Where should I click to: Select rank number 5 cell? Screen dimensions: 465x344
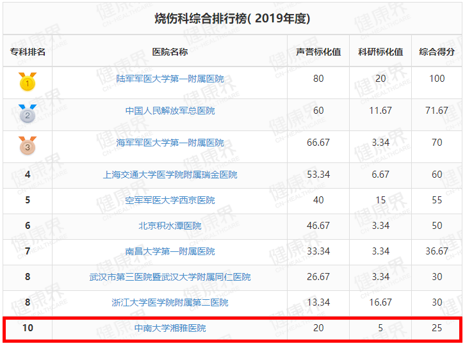(x=28, y=200)
